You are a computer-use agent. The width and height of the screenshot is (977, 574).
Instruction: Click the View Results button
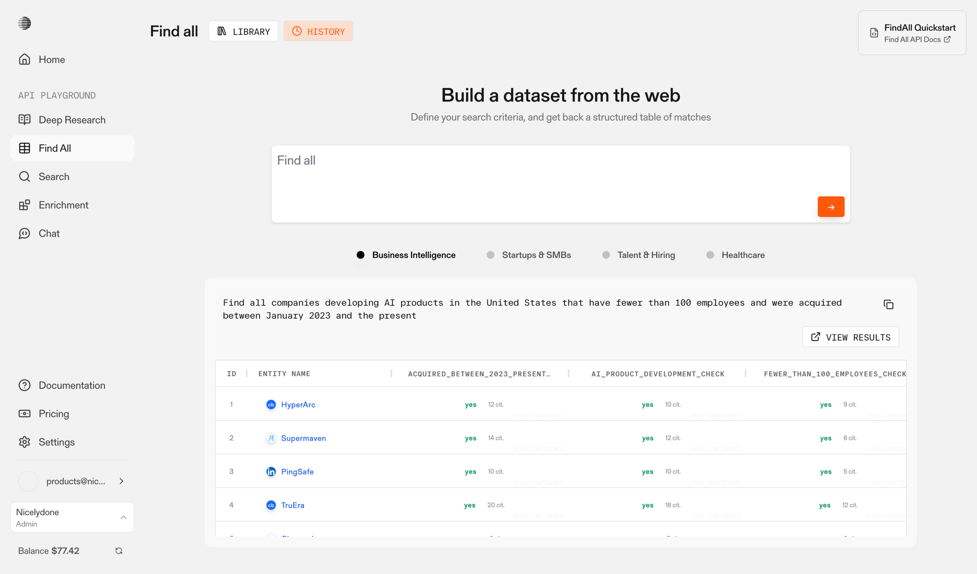850,337
